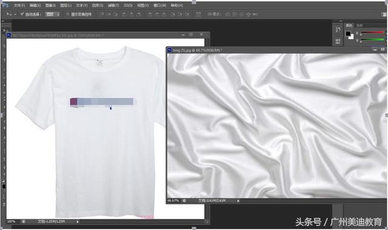The width and height of the screenshot is (388, 230).
Task: Click distribute top edges icon
Action: coord(150,15)
